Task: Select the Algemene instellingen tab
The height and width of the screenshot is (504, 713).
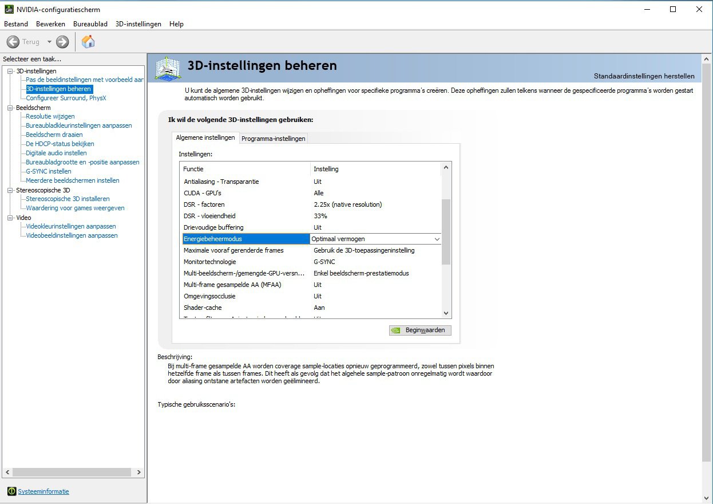Action: pos(205,137)
